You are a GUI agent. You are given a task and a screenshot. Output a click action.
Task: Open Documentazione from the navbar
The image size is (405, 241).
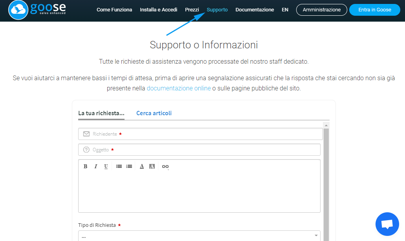point(255,10)
